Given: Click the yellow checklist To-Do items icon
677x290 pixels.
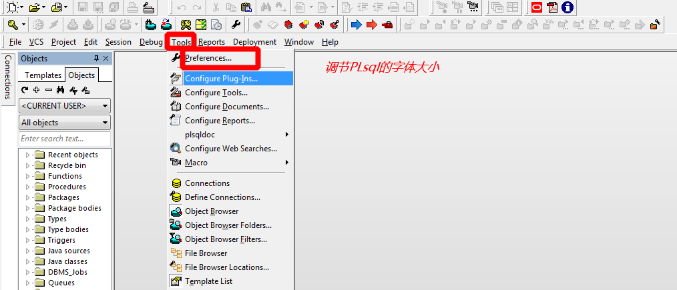Looking at the screenshot, I should [201, 25].
